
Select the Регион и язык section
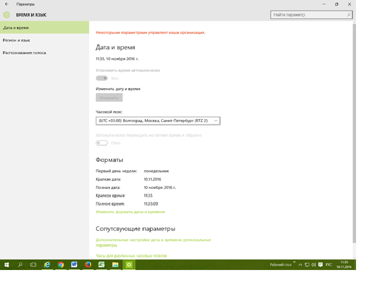[16, 40]
